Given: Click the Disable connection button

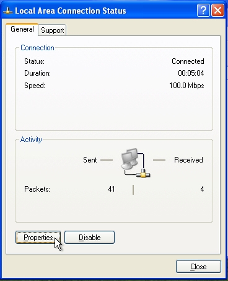Looking at the screenshot, I should point(89,237).
